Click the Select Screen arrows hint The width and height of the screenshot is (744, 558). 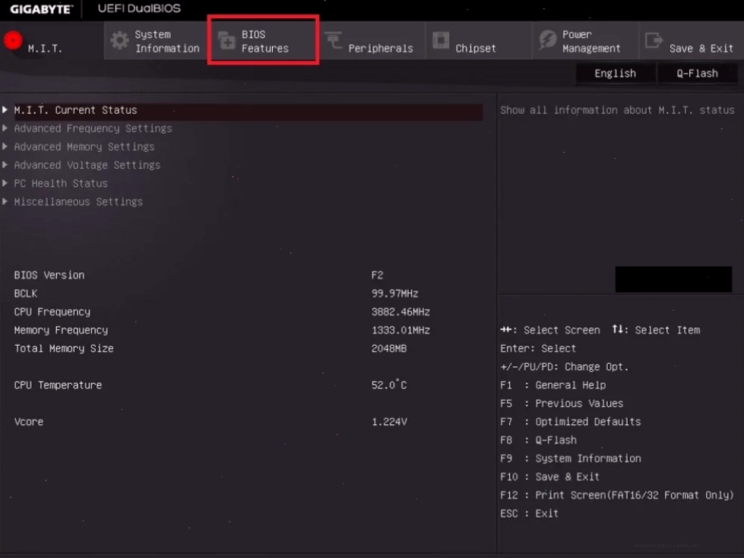click(x=550, y=330)
